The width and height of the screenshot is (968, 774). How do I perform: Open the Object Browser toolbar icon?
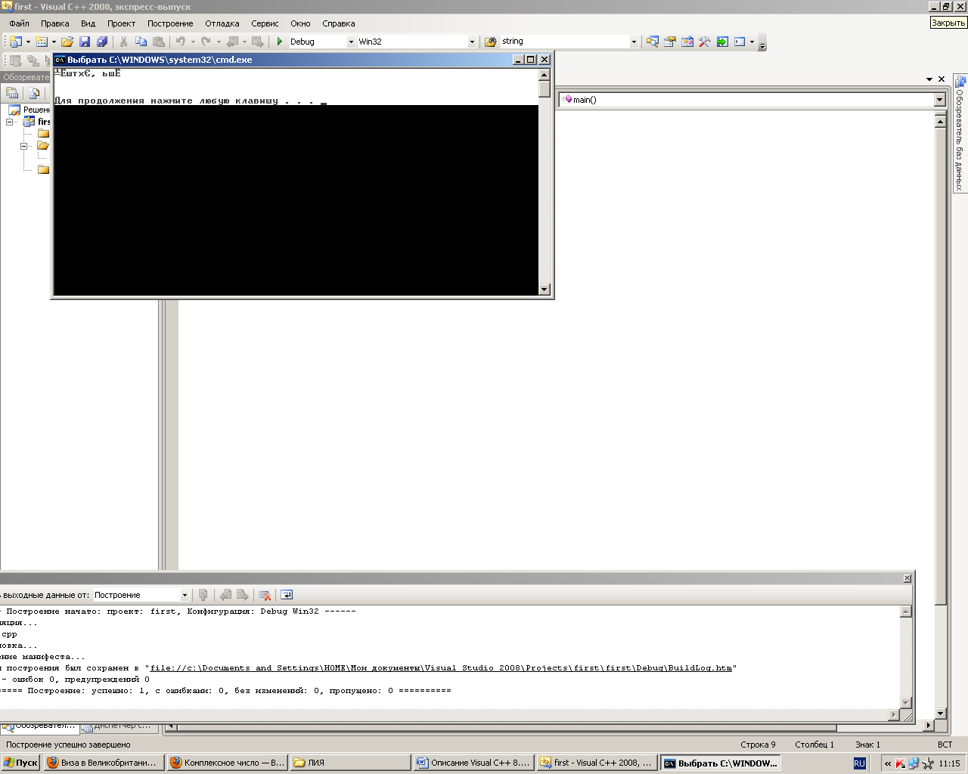687,42
